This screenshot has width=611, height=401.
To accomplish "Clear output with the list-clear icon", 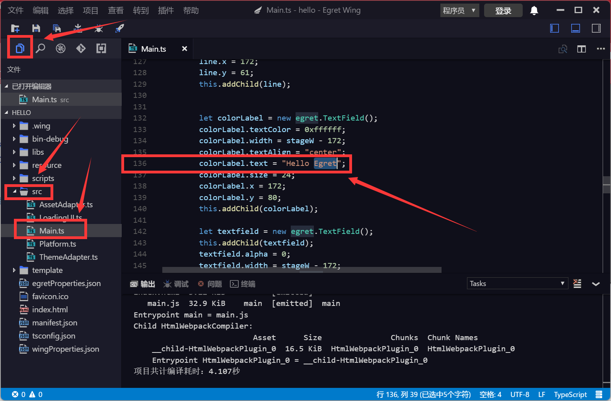I will [x=577, y=284].
